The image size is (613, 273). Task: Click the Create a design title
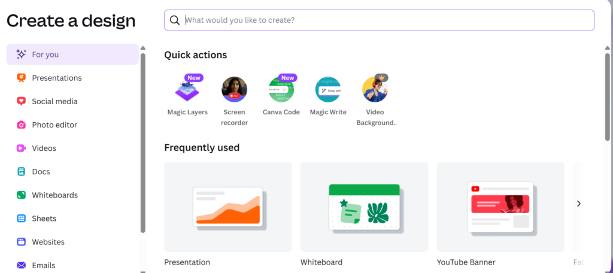point(71,20)
